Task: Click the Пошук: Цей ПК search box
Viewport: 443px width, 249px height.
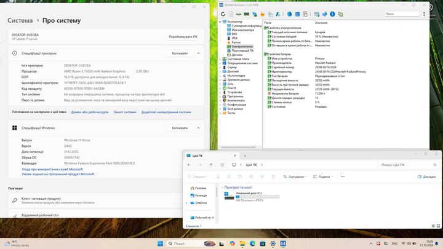Action: tap(408, 165)
